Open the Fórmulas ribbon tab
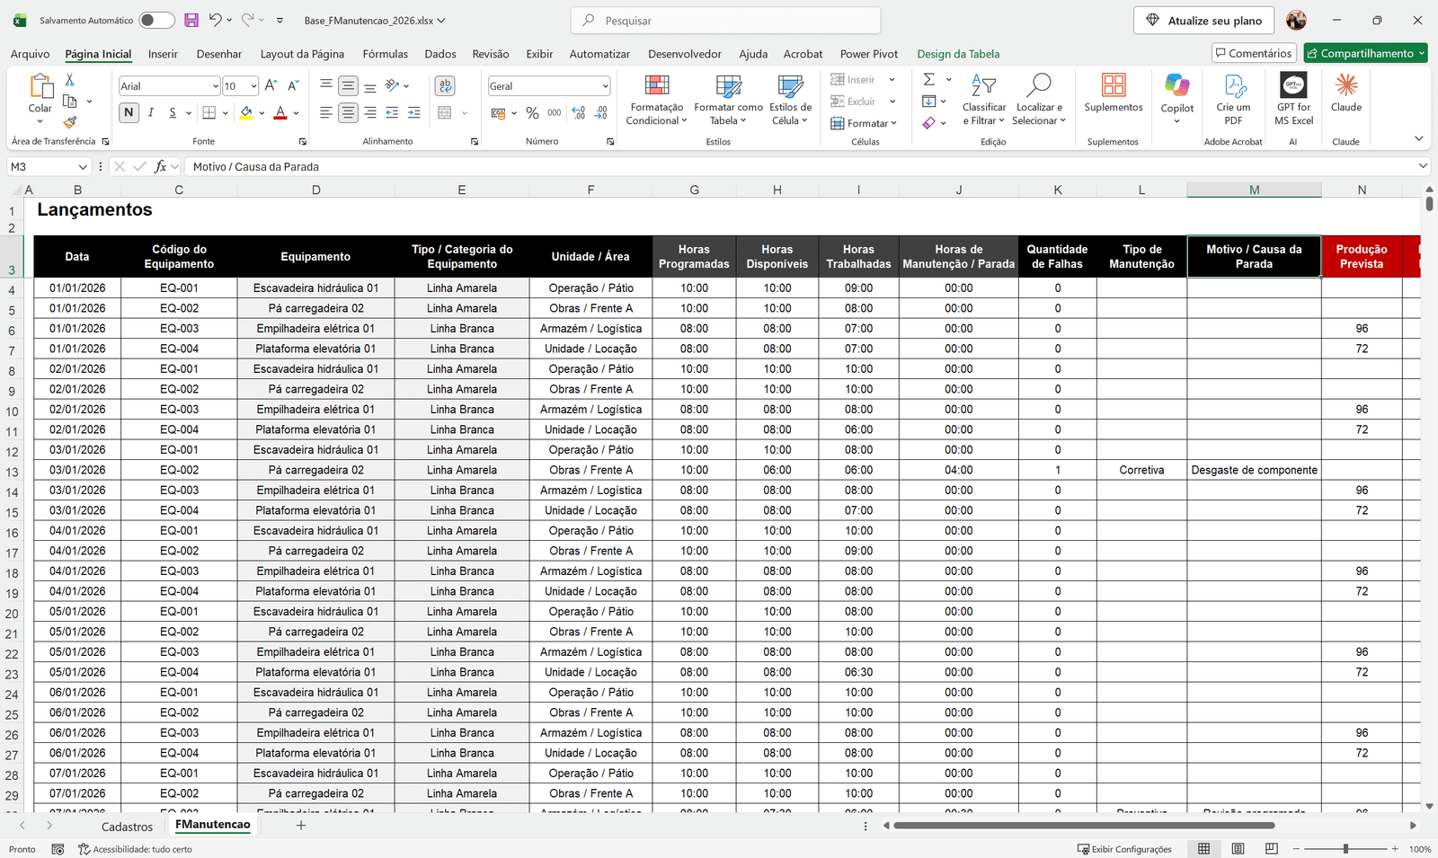 [385, 54]
